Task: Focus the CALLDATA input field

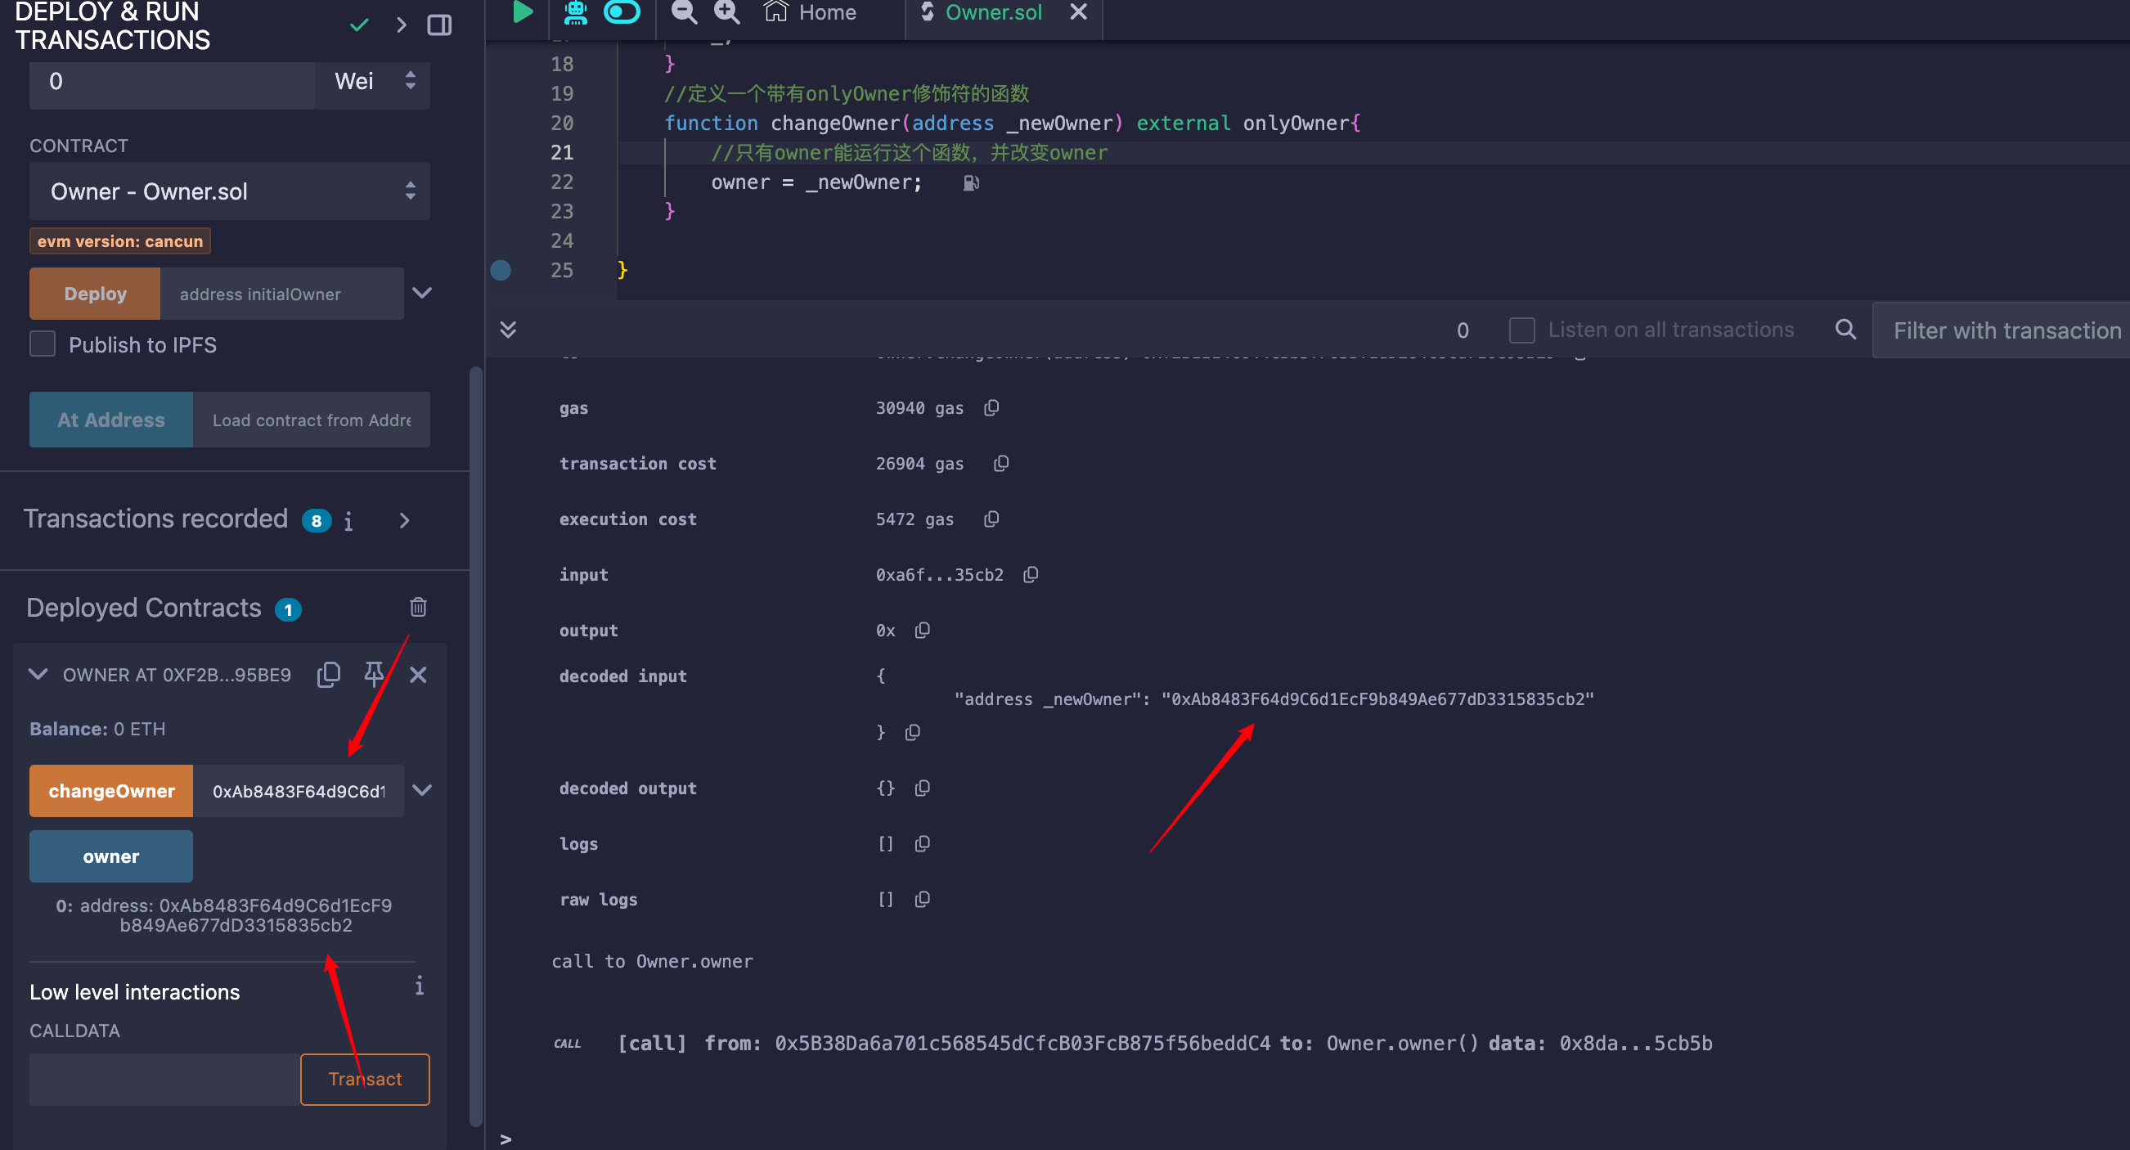Action: 164,1078
